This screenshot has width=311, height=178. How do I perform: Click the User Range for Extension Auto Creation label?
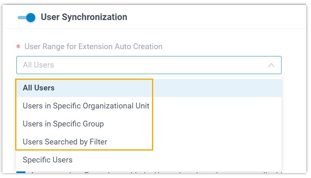[x=93, y=47]
